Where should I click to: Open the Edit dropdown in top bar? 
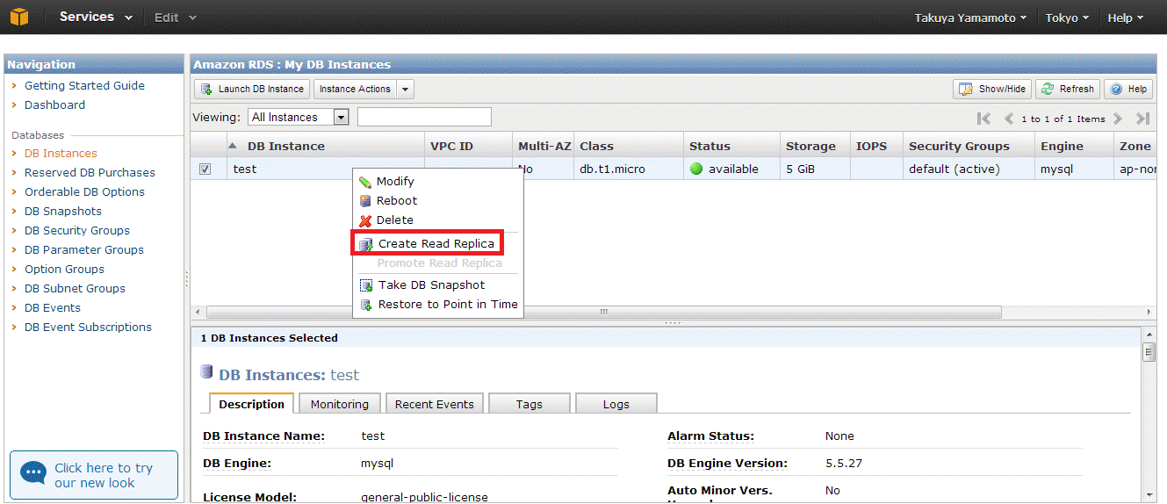click(176, 17)
